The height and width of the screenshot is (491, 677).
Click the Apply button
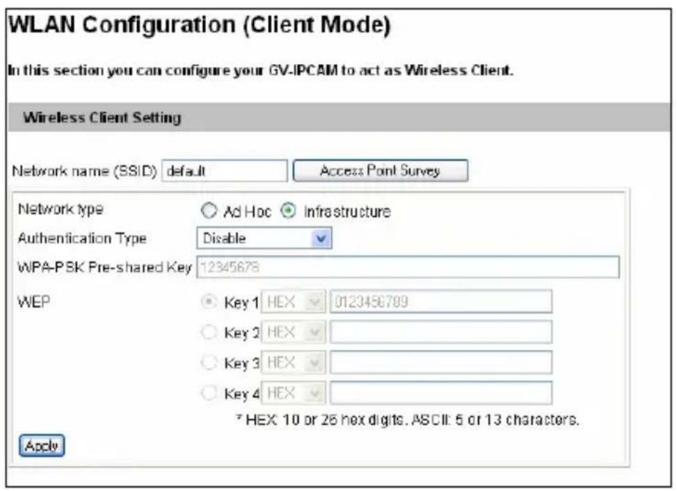coord(42,445)
